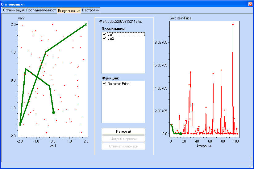Select the Визуализация tab
This screenshot has width=254, height=169.
click(x=69, y=10)
